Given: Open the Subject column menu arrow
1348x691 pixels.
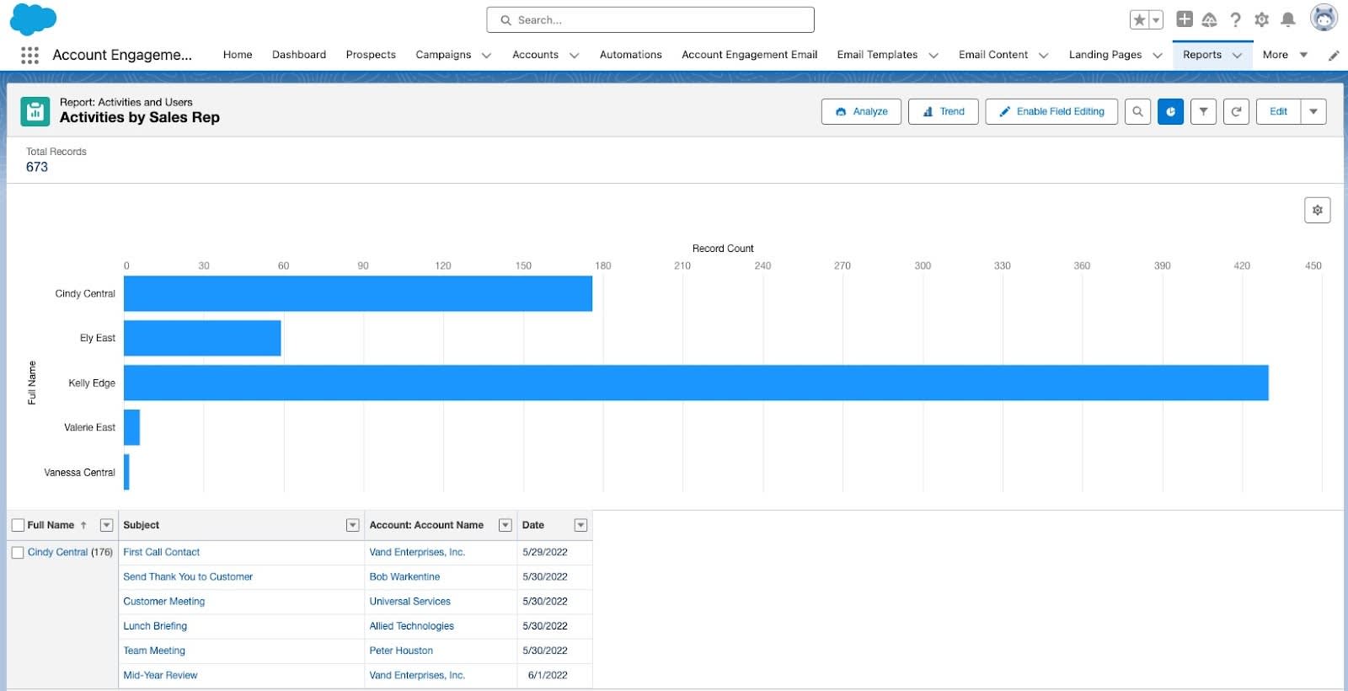Looking at the screenshot, I should click(353, 525).
